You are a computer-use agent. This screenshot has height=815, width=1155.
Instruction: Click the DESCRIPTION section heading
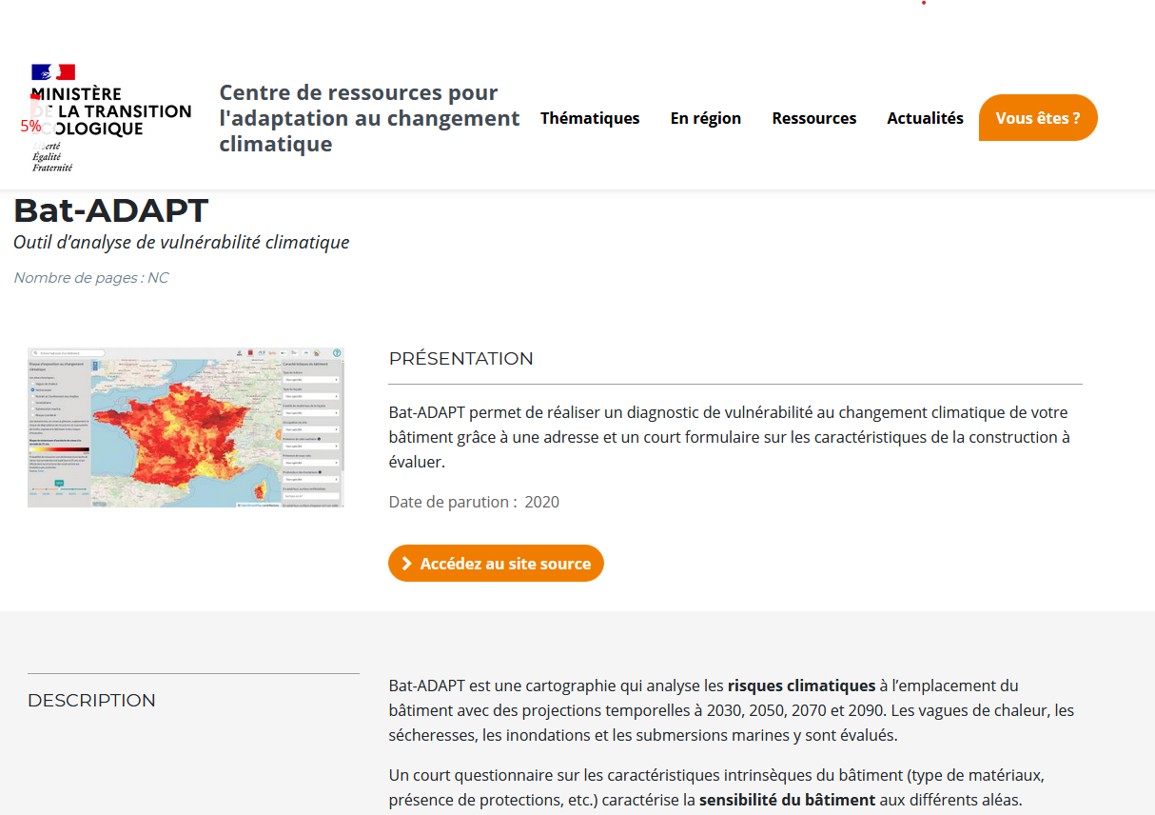point(91,701)
